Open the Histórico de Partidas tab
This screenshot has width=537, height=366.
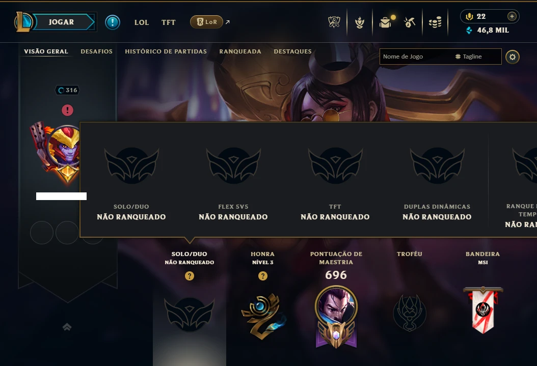[x=166, y=51]
